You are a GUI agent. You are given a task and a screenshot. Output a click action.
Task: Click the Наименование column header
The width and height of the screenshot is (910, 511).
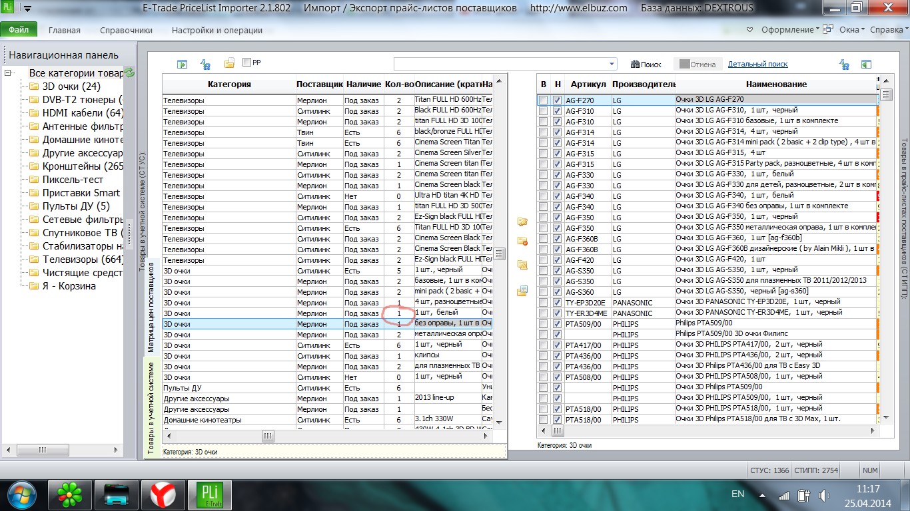pos(776,85)
